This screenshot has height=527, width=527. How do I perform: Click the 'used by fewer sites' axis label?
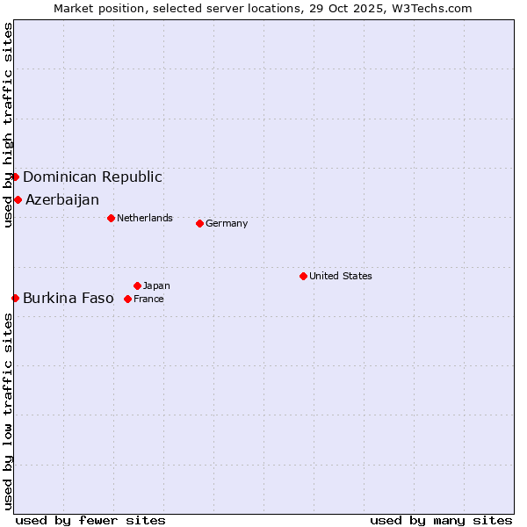pyautogui.click(x=90, y=520)
